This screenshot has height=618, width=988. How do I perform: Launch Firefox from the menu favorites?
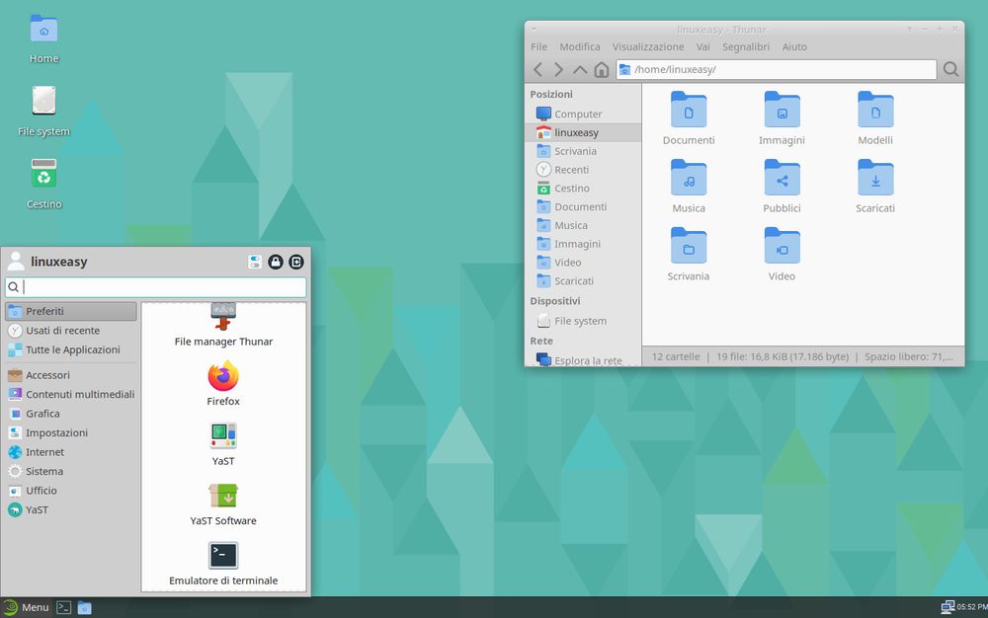click(223, 383)
